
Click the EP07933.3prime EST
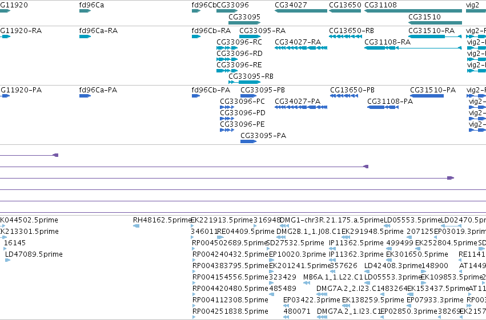(409, 306)
